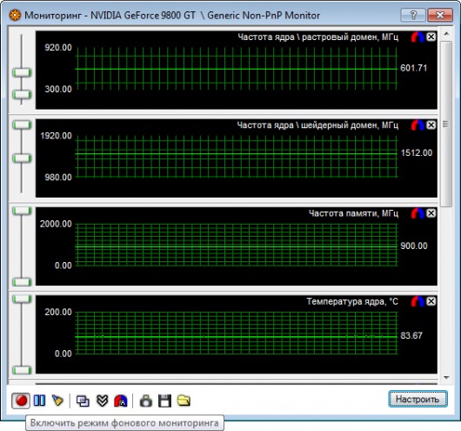This screenshot has width=461, height=431.
Task: Click upper slider handle of raster domain graph
Action: point(22,72)
